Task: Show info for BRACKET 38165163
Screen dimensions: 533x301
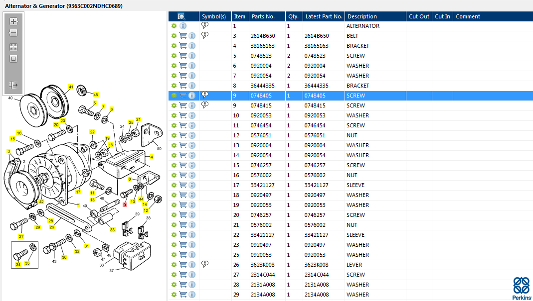Action: point(192,46)
